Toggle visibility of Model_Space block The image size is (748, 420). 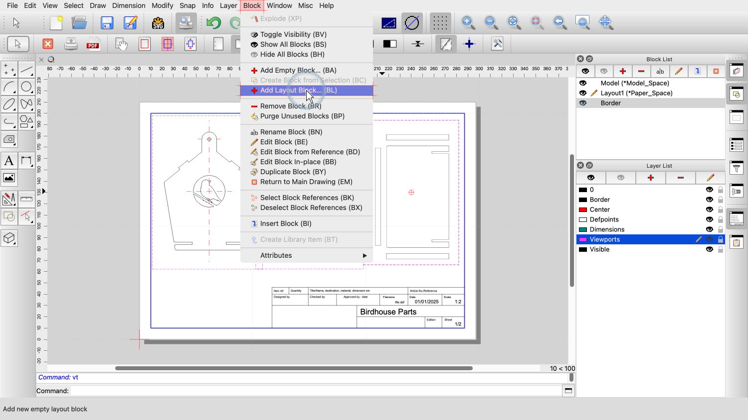(583, 83)
